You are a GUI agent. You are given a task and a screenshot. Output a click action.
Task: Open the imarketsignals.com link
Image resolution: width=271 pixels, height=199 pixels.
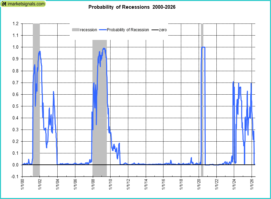pyautogui.click(x=27, y=4)
